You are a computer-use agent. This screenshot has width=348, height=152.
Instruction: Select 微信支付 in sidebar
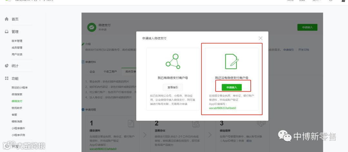[x=17, y=101]
